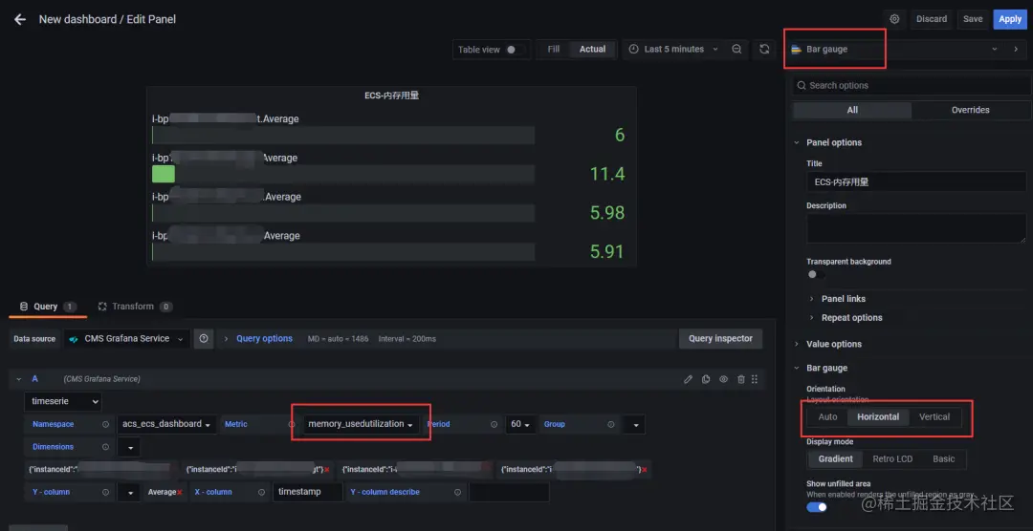Open the CMS Grafana Service data source dropdown
1033x531 pixels.
127,339
